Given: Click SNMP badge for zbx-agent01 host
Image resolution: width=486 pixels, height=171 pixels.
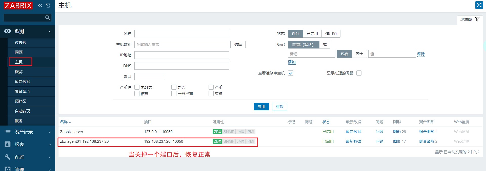Looking at the screenshot, I should 229,141.
